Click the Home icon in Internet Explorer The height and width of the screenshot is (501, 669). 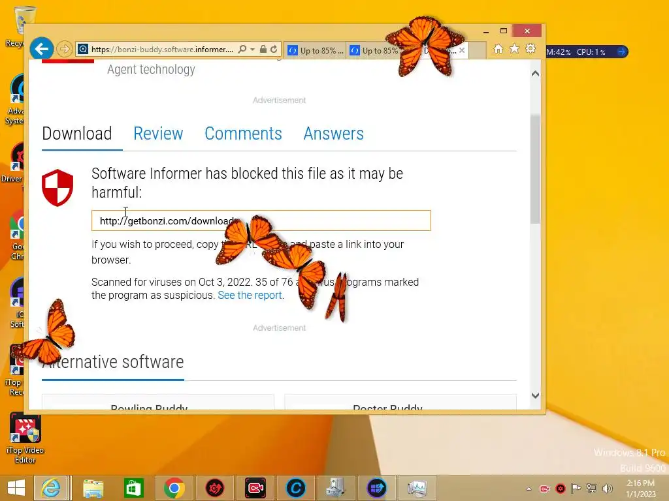(498, 49)
